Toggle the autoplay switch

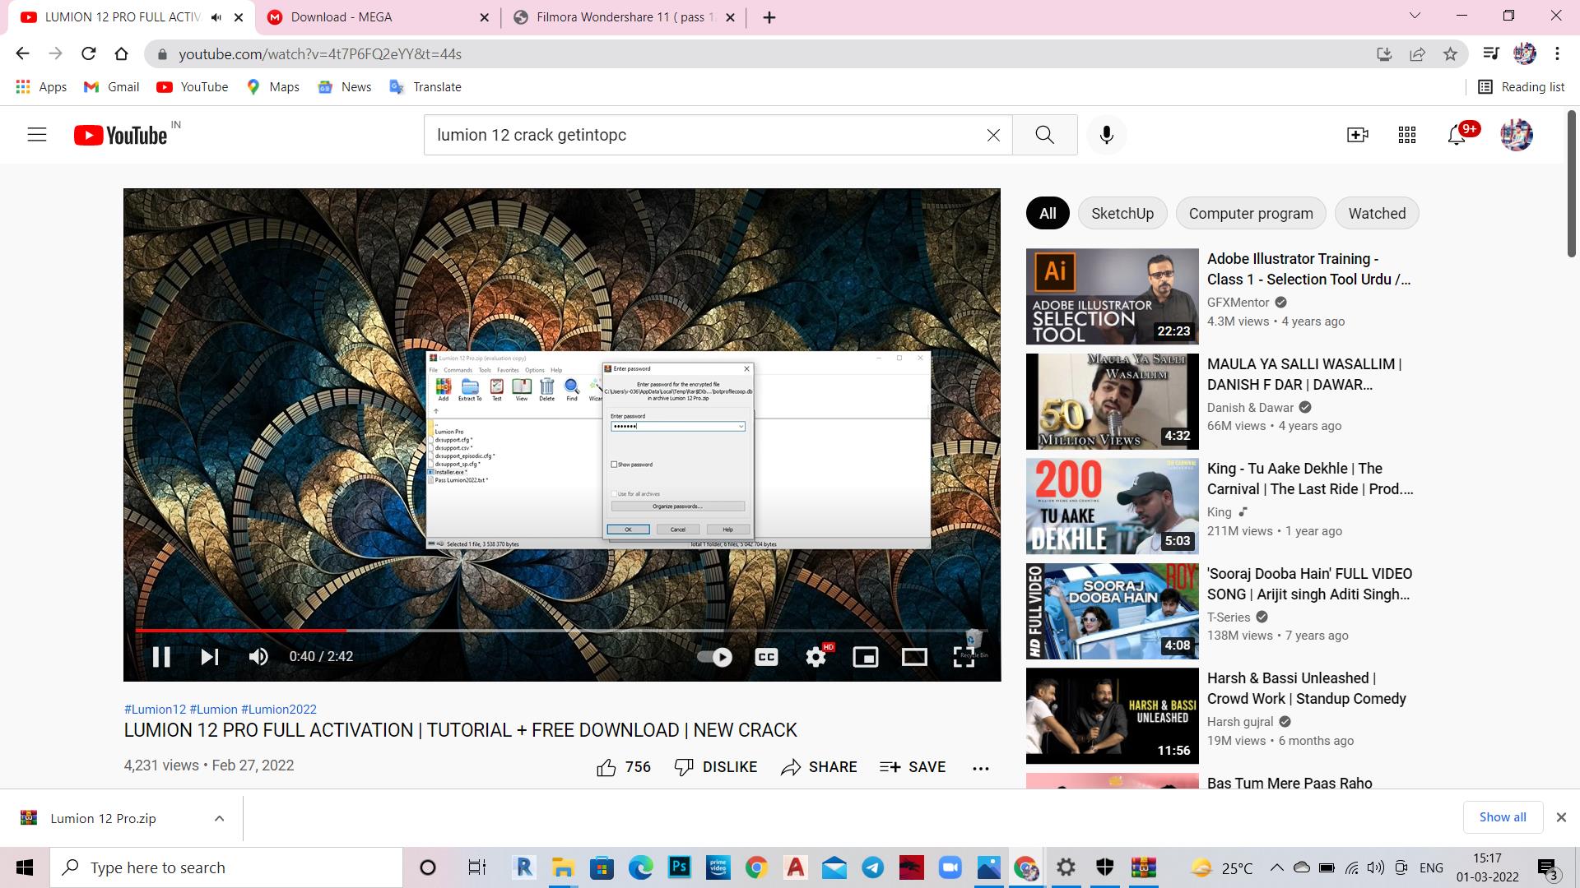pos(714,656)
